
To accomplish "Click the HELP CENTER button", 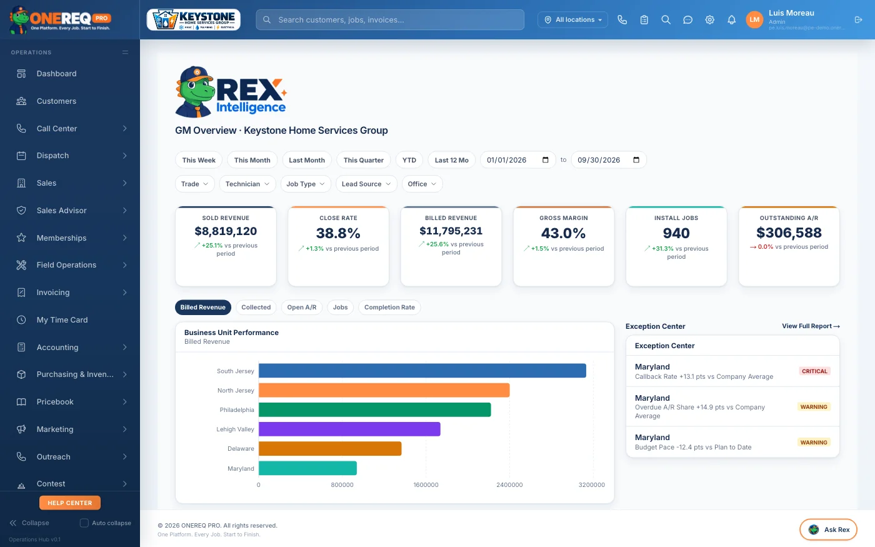I will 70,503.
